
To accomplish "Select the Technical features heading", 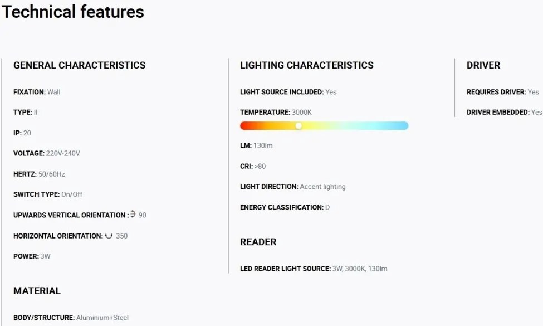I will 73,12.
